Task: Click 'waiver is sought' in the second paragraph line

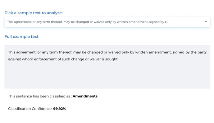Action: click(x=104, y=59)
